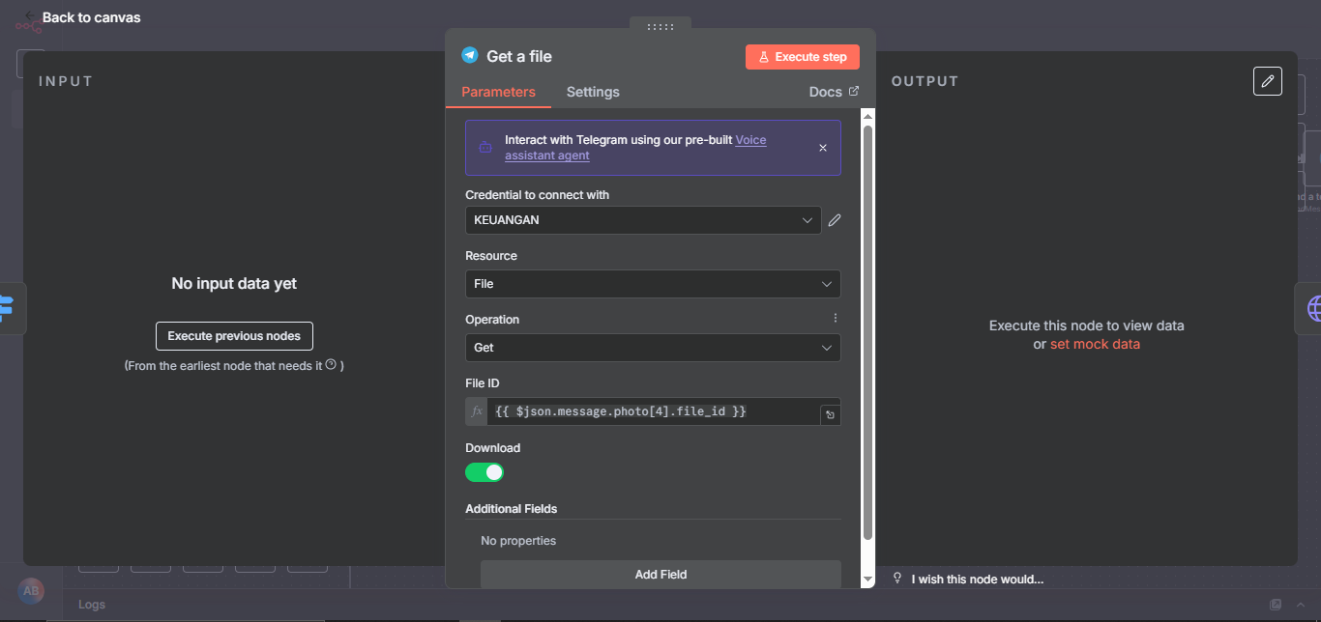Open the Credential to connect with dropdown

643,220
